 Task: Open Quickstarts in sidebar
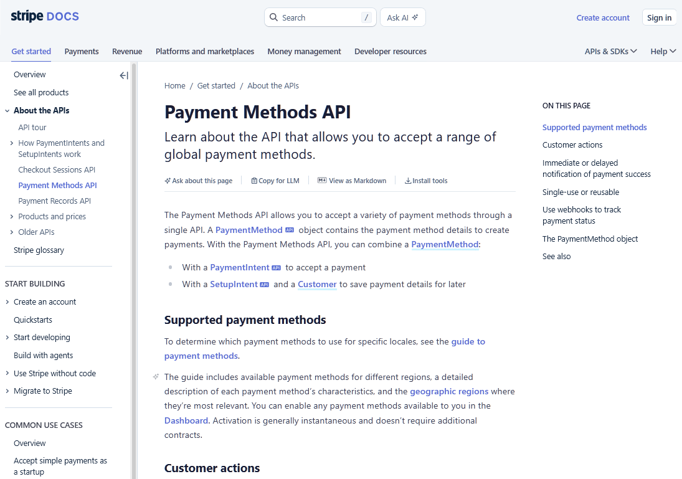coord(32,320)
